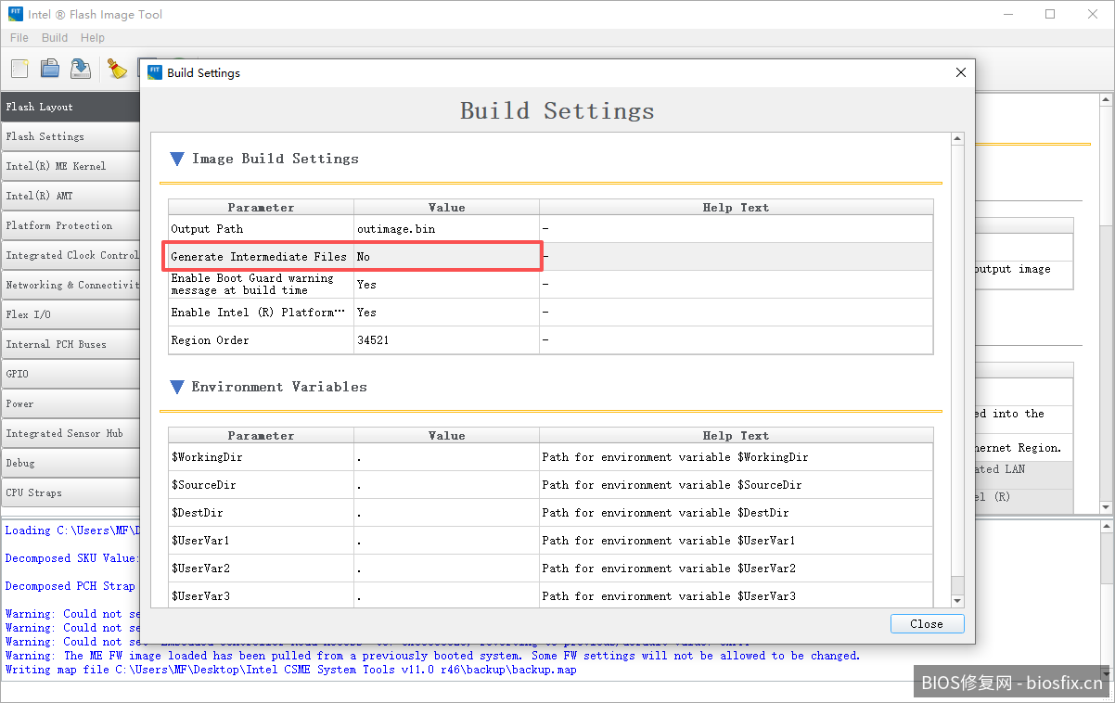Open the Build menu
The width and height of the screenshot is (1115, 703).
pyautogui.click(x=55, y=38)
